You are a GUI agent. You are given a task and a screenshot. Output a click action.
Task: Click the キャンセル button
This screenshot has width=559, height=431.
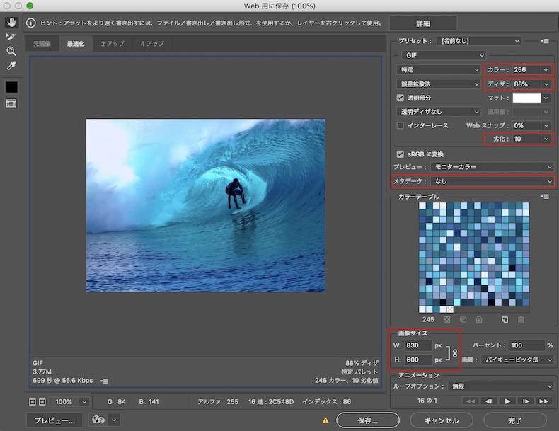click(x=442, y=420)
